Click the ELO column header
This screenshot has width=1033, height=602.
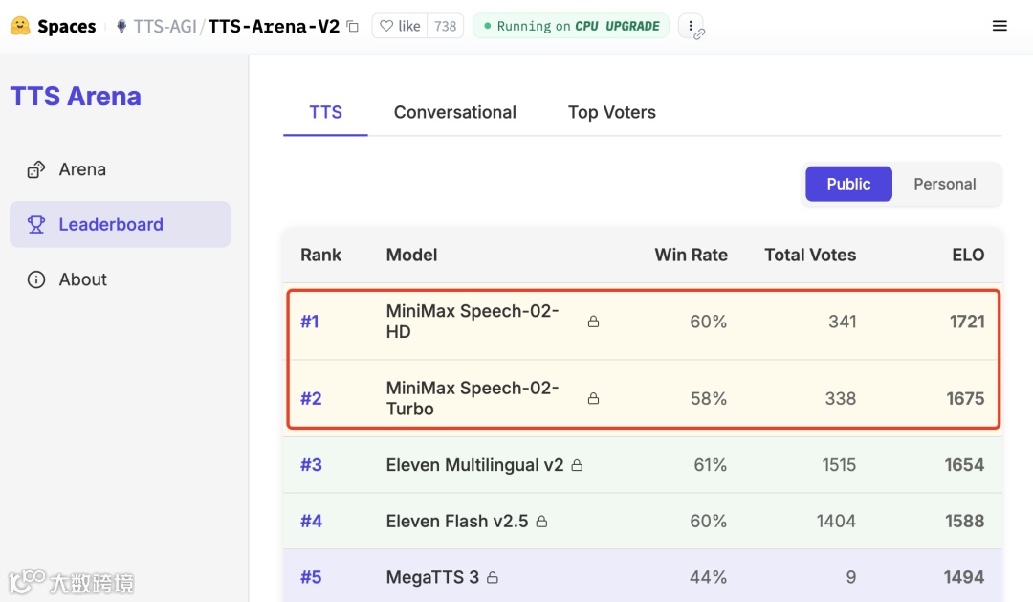coord(968,255)
